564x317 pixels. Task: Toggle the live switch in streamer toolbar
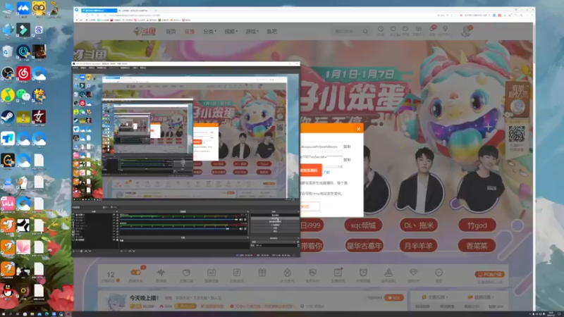136,272
